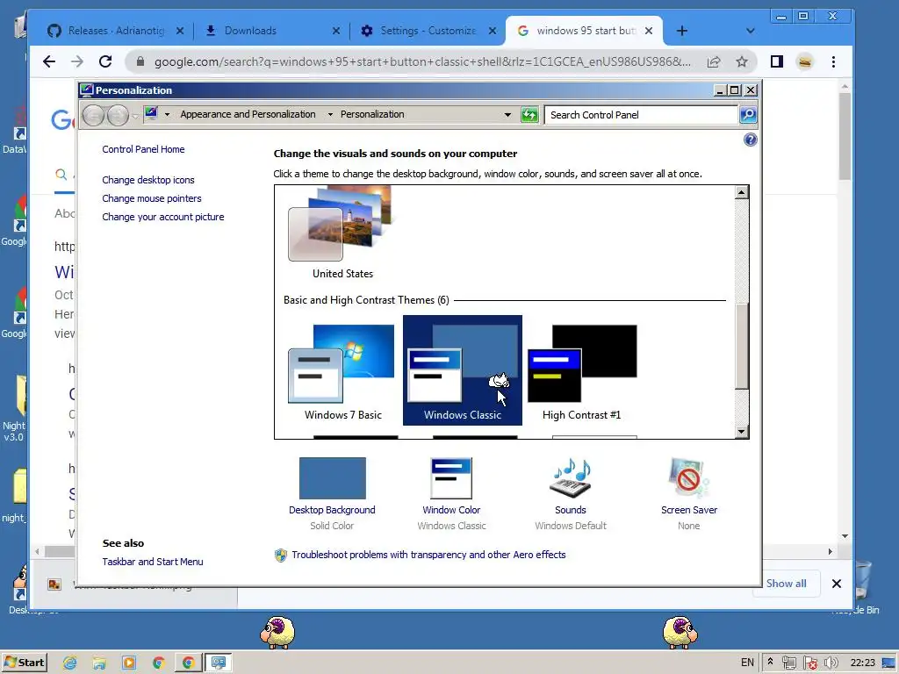Select the High Contrast #1 theme
Image resolution: width=899 pixels, height=674 pixels.
[x=581, y=371]
